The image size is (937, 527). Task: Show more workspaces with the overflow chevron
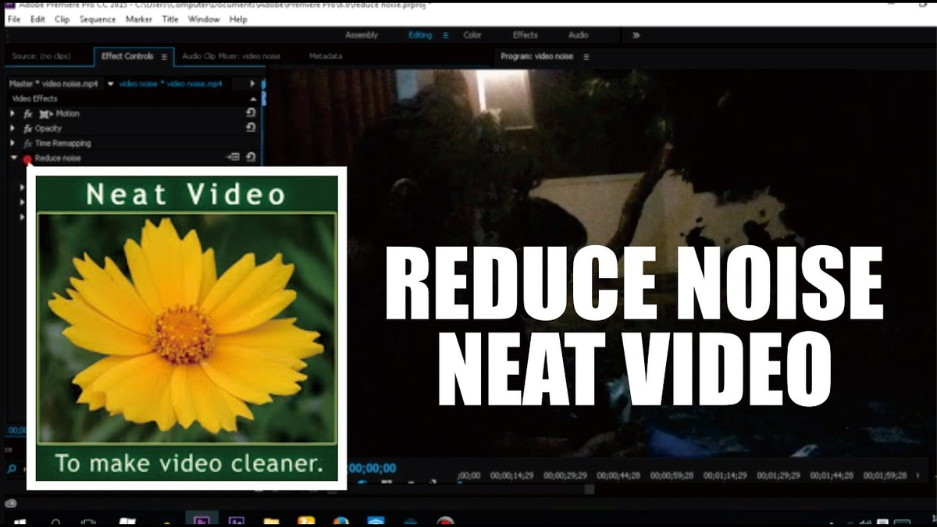coord(636,35)
